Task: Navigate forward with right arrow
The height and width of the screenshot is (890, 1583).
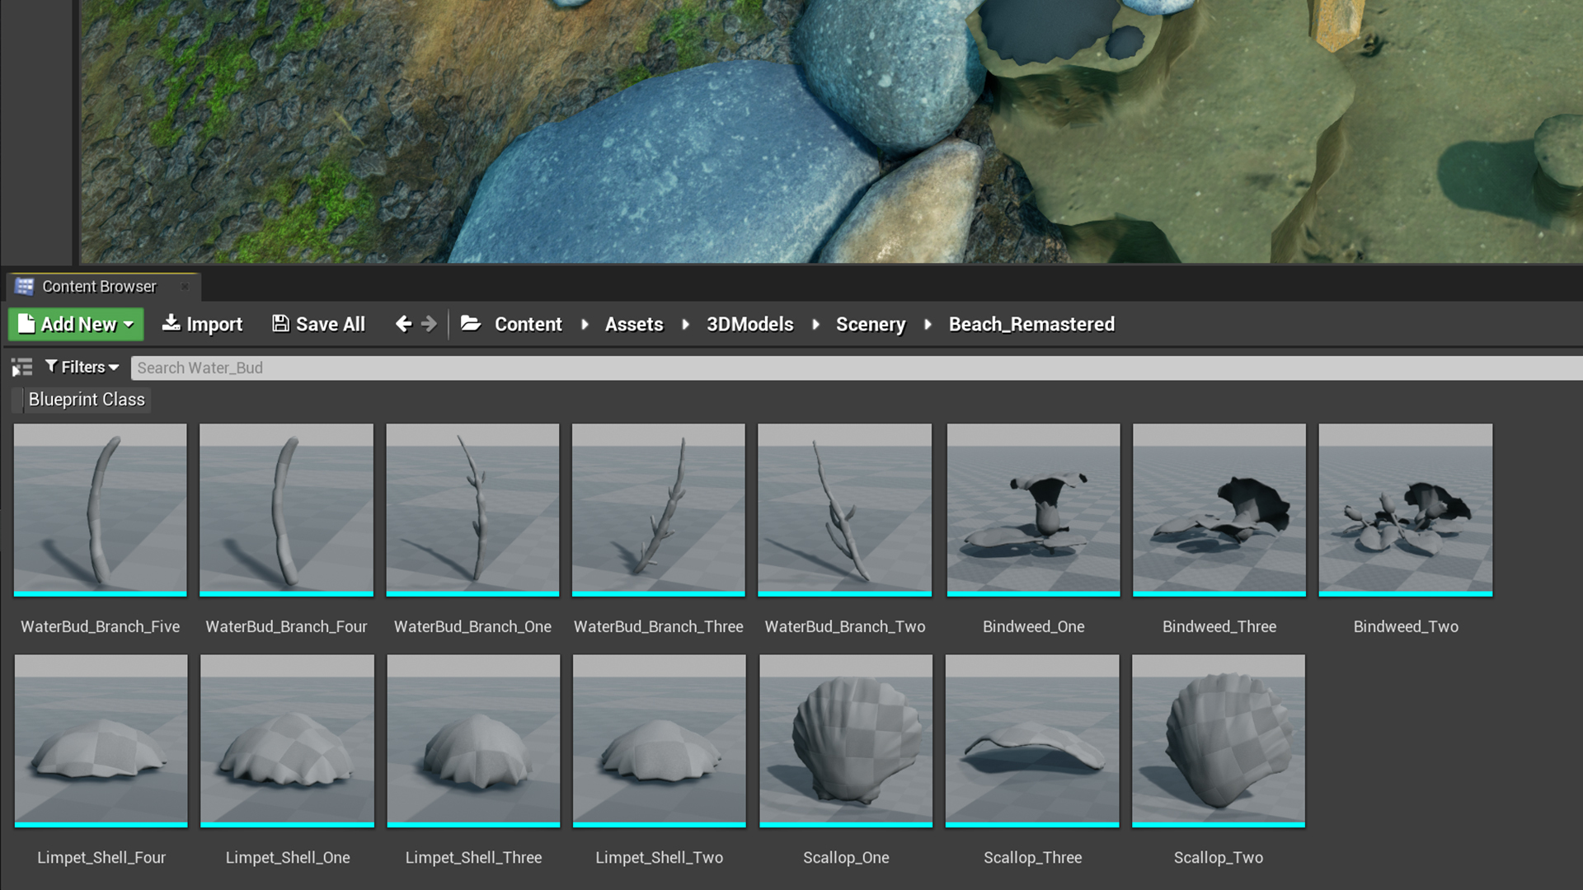Action: coord(429,324)
